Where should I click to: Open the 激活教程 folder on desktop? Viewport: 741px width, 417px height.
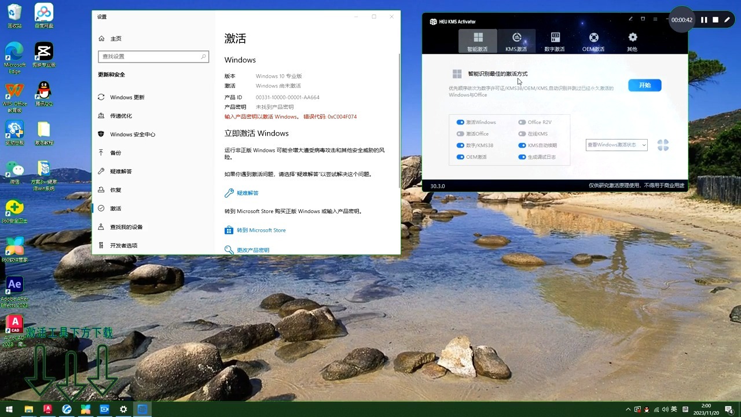pos(44,133)
